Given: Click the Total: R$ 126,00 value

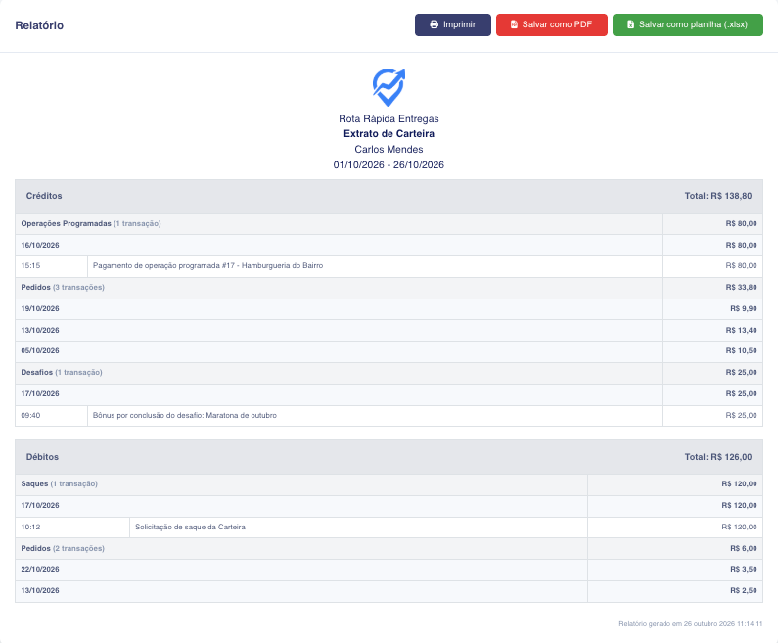Looking at the screenshot, I should [x=718, y=457].
